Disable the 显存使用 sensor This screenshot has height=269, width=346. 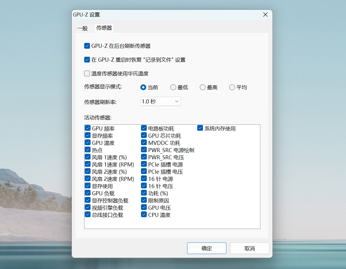[87, 185]
